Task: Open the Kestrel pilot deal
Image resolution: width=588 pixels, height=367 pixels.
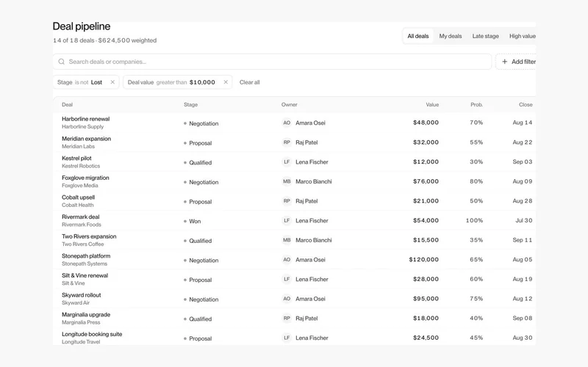Action: click(x=76, y=158)
